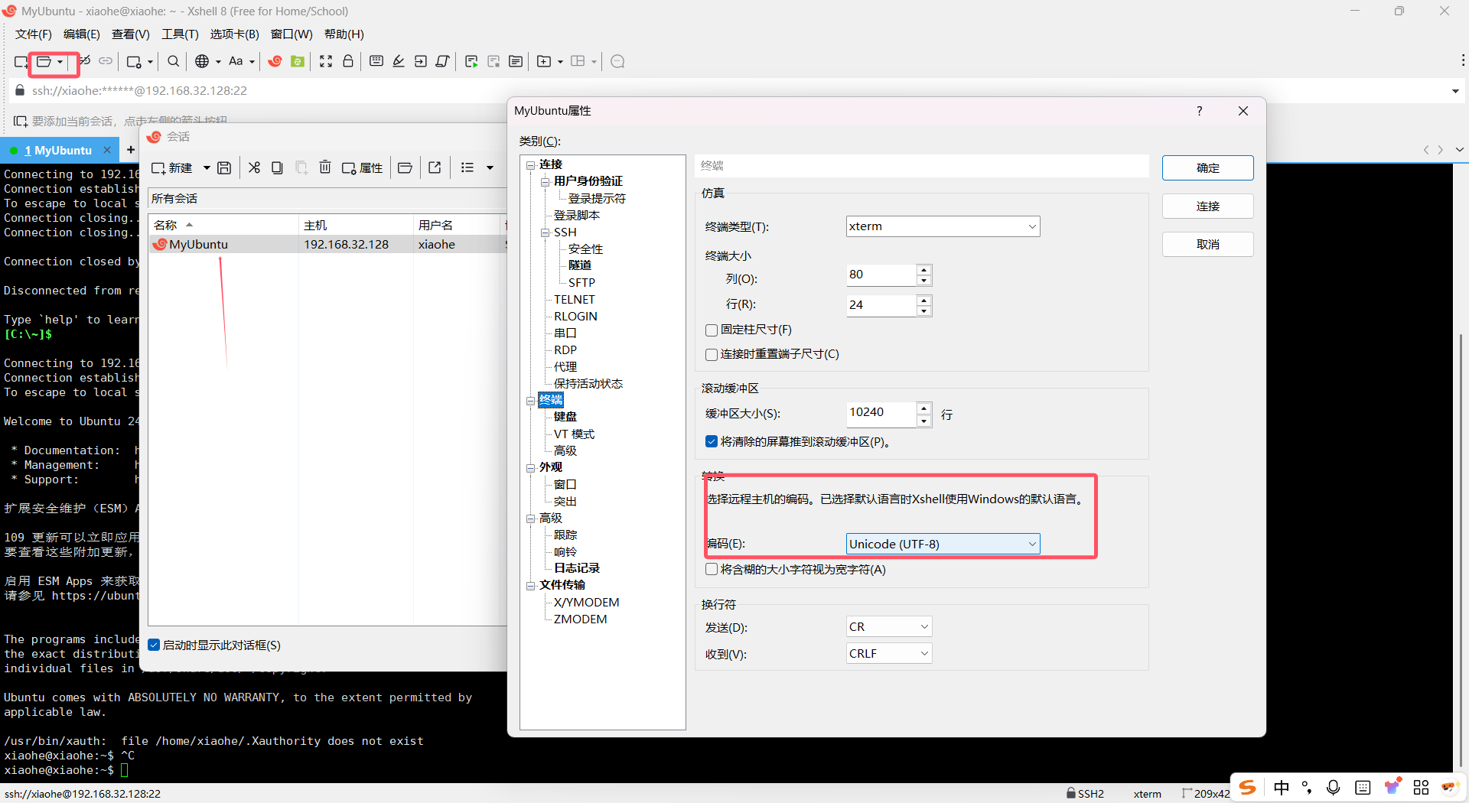Click the 连接 button
This screenshot has width=1469, height=803.
click(x=1207, y=206)
